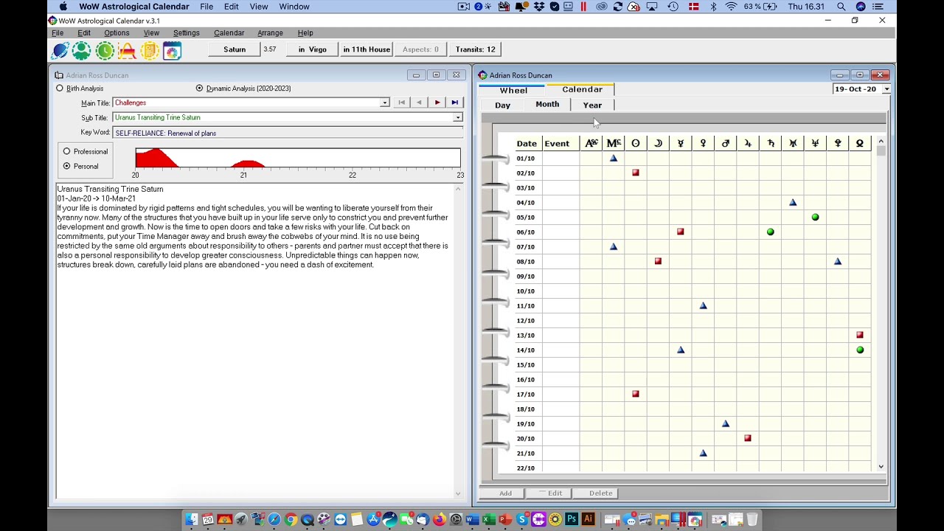This screenshot has height=531, width=944.
Task: Open the 19-Oct-20 date dropdown
Action: pos(886,89)
